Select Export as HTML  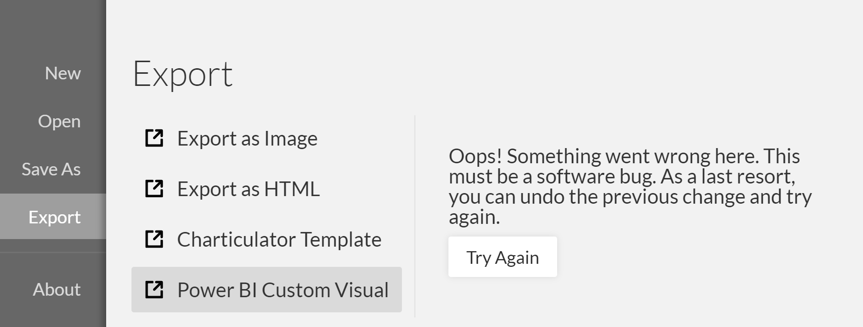[248, 189]
